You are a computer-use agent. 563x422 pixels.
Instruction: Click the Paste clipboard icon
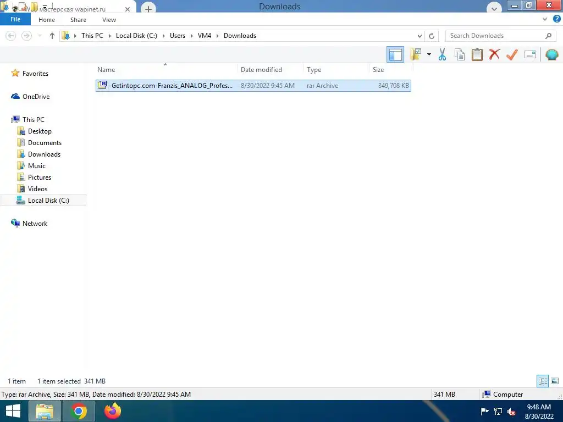coord(477,54)
